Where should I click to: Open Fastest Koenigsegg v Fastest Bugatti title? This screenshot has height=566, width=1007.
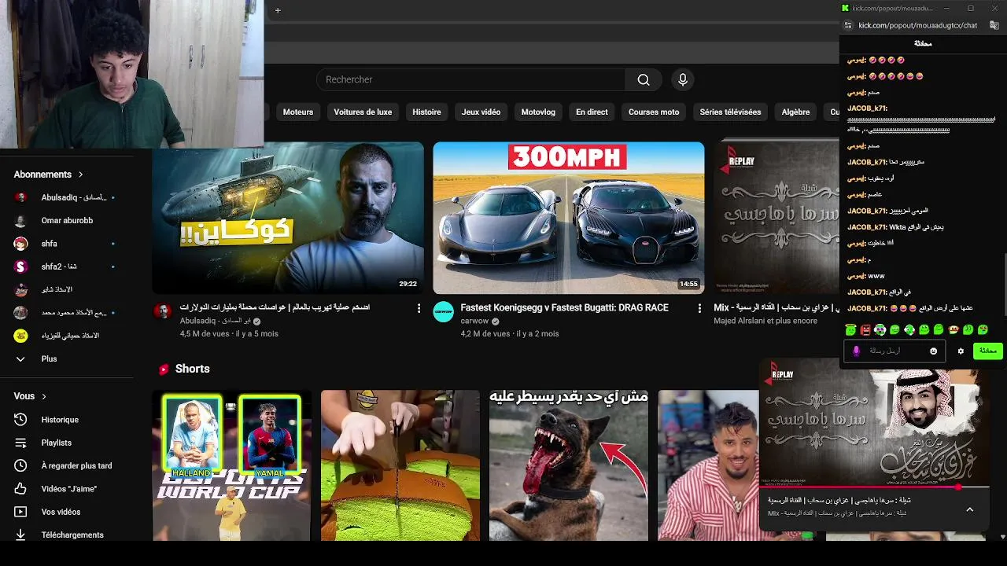click(564, 308)
